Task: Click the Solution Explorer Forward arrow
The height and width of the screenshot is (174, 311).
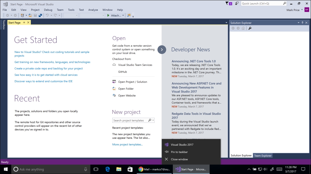Action: pyautogui.click(x=238, y=28)
